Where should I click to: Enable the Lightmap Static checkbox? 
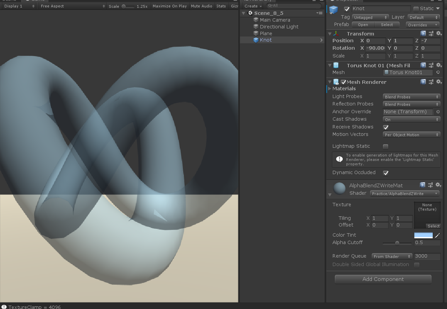[385, 146]
